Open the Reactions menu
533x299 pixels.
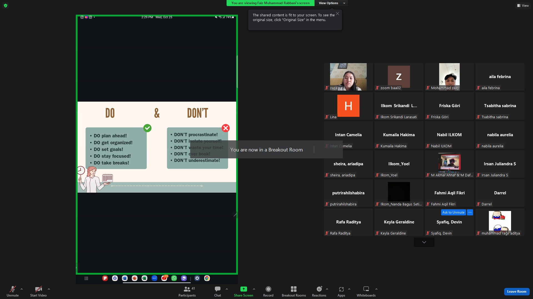(319, 291)
